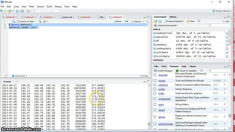Viewport: 235px width, 132px height.
Task: Open the Source button dropdown arrow
Action: tap(143, 22)
